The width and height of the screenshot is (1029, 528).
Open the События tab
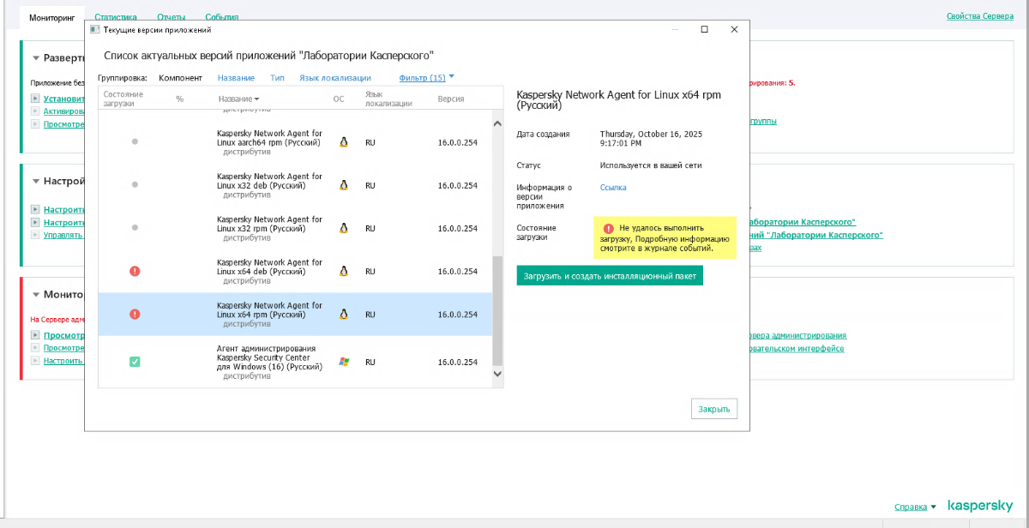point(221,17)
